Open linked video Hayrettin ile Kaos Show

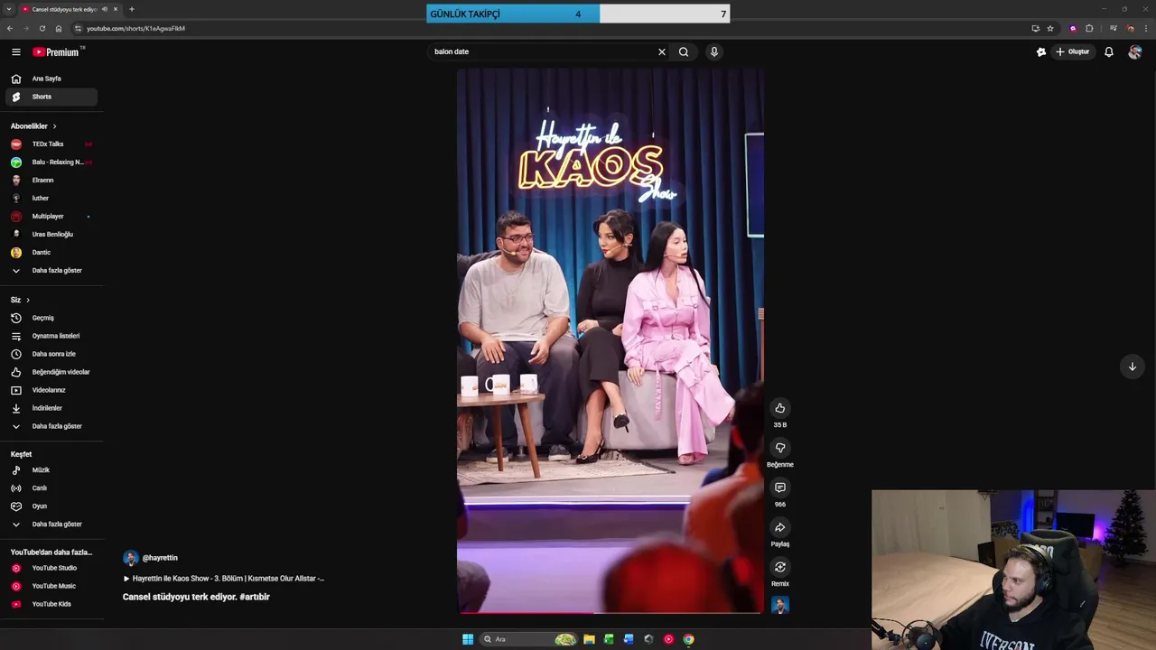(x=224, y=578)
